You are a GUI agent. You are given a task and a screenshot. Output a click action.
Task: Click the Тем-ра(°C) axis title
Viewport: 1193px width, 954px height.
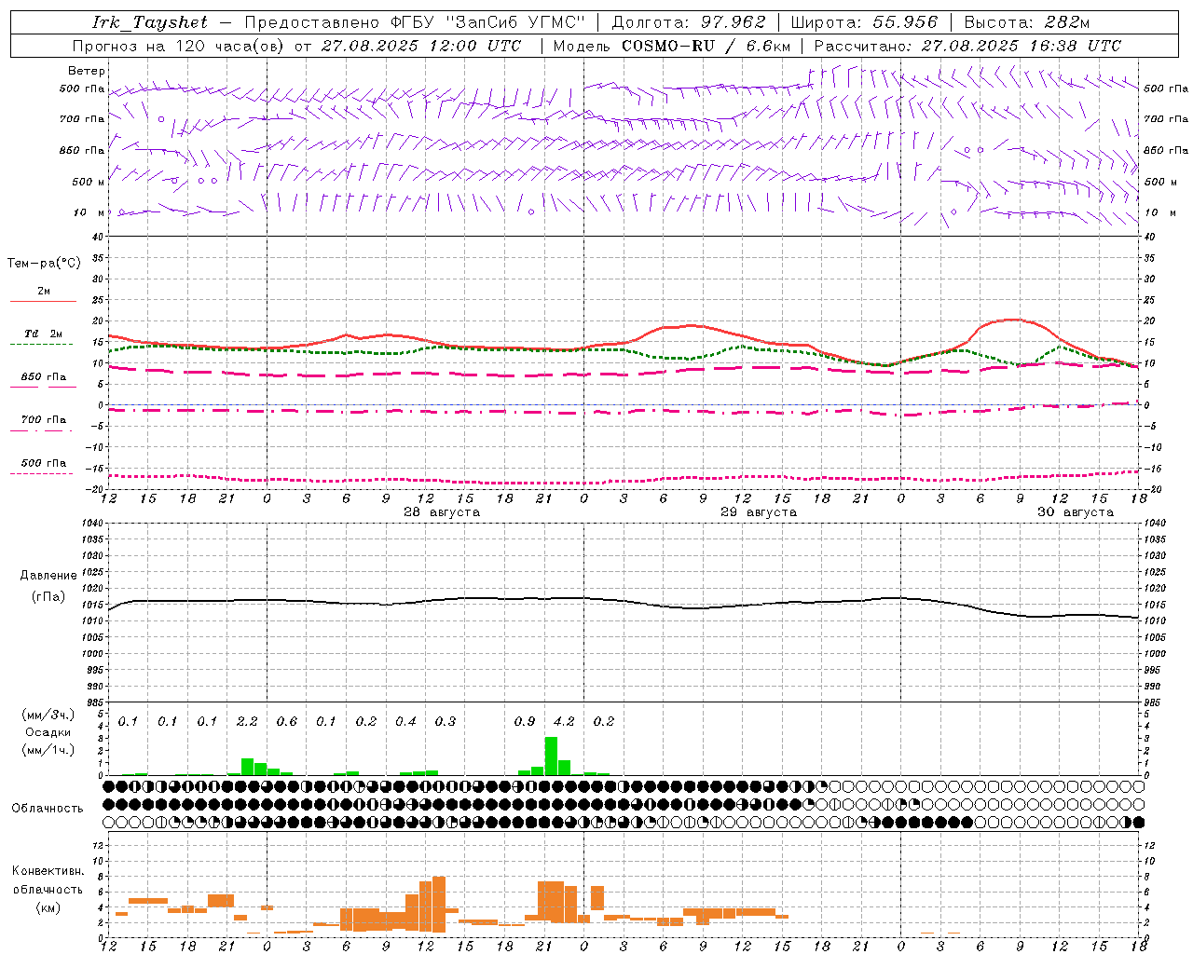[x=44, y=264]
